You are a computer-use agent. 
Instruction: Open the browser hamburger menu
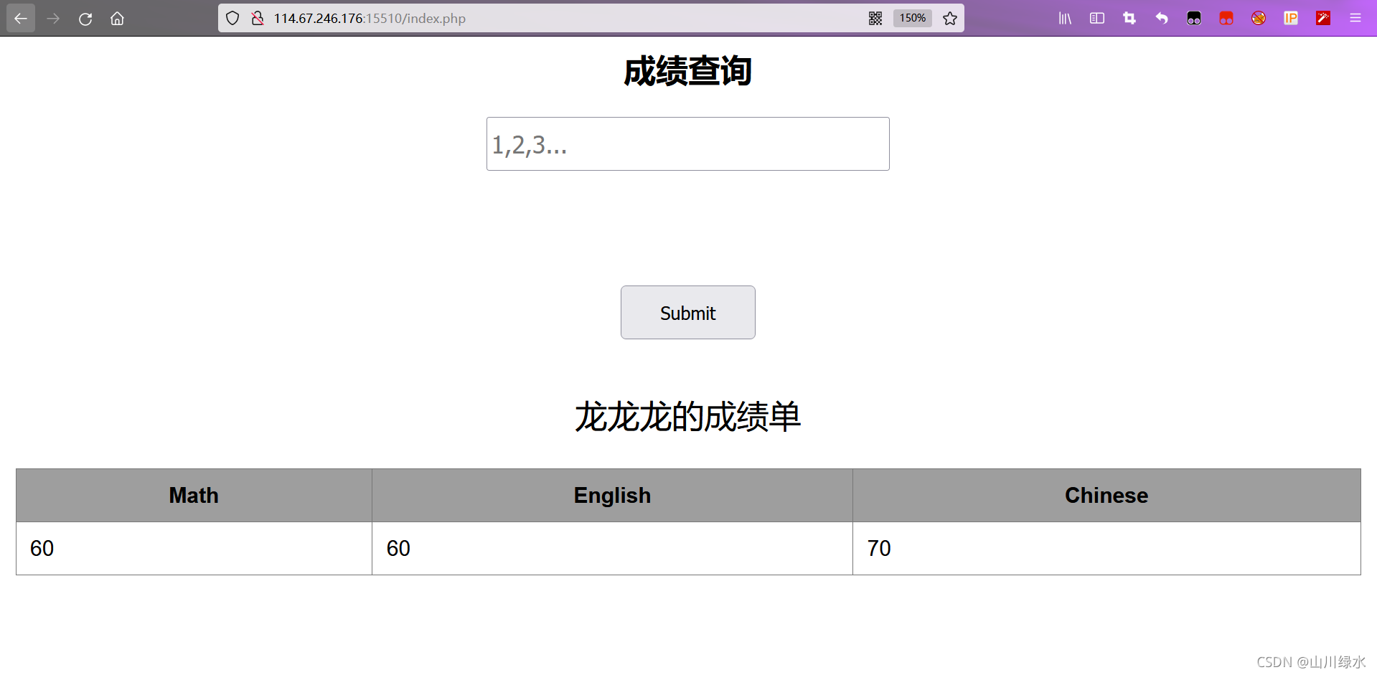[x=1355, y=19]
